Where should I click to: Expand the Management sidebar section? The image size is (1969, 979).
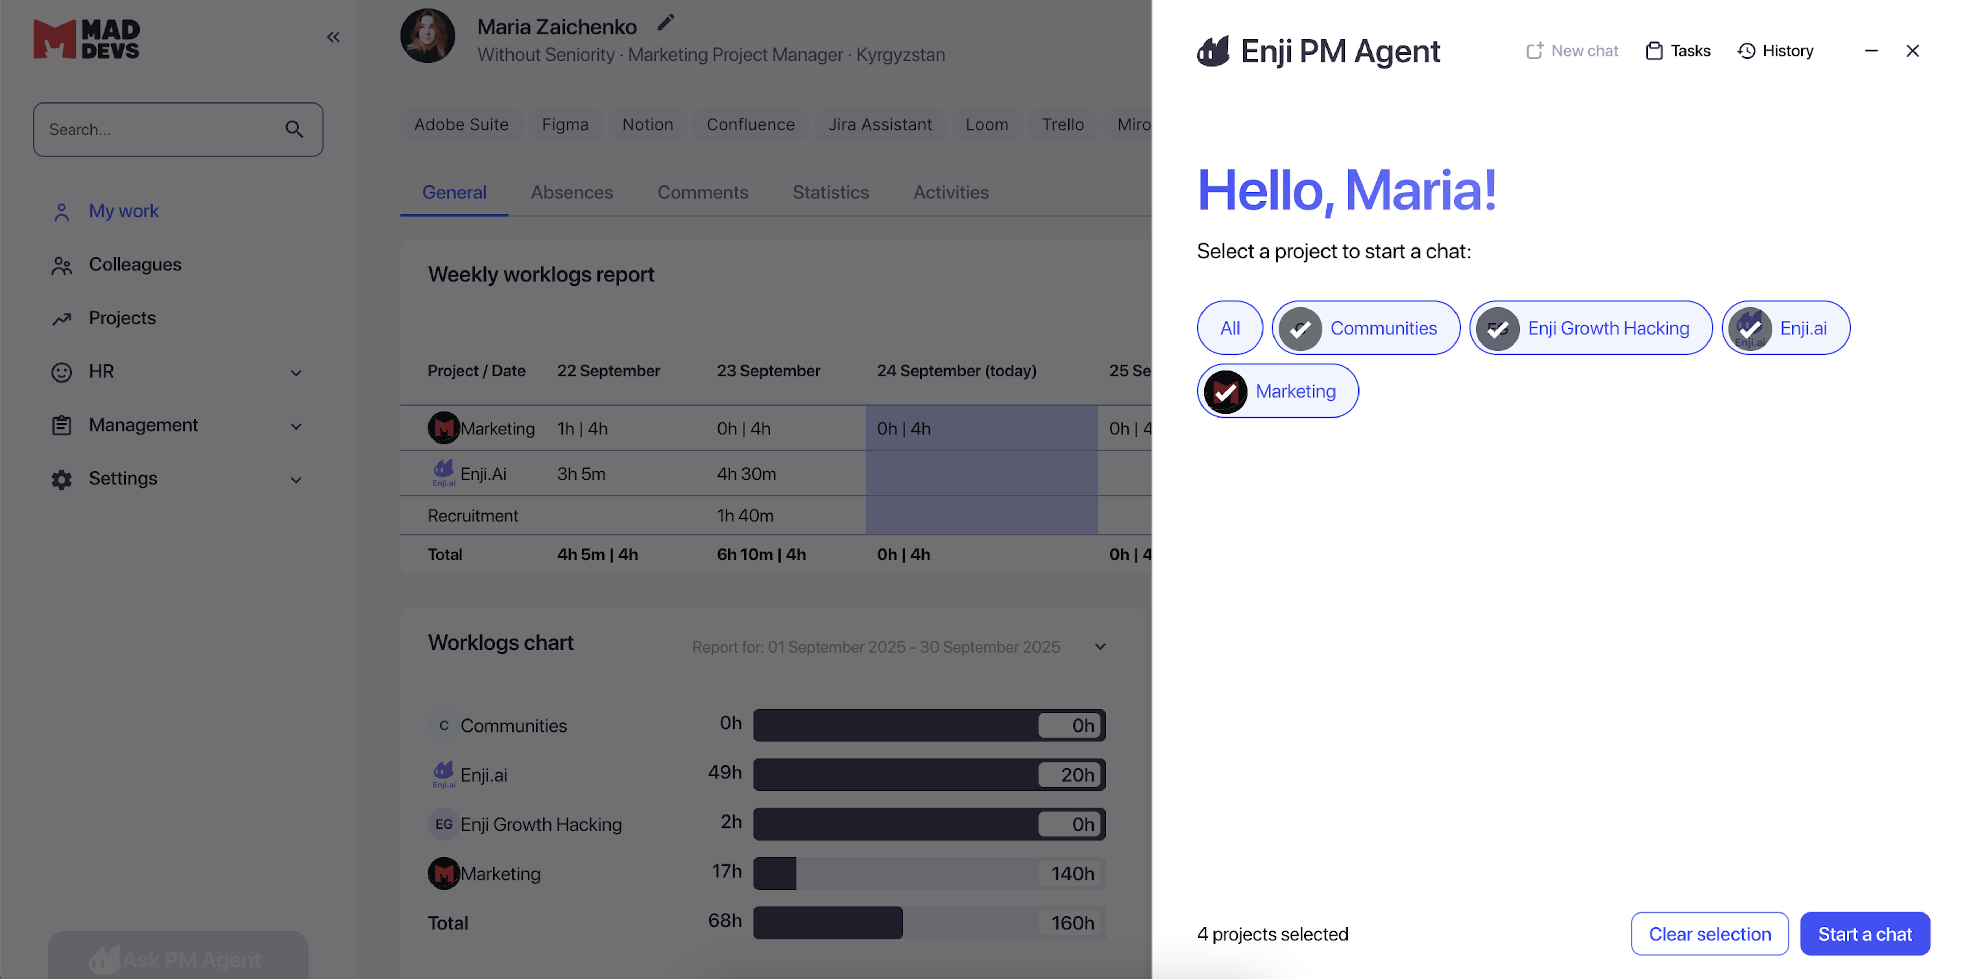click(296, 426)
